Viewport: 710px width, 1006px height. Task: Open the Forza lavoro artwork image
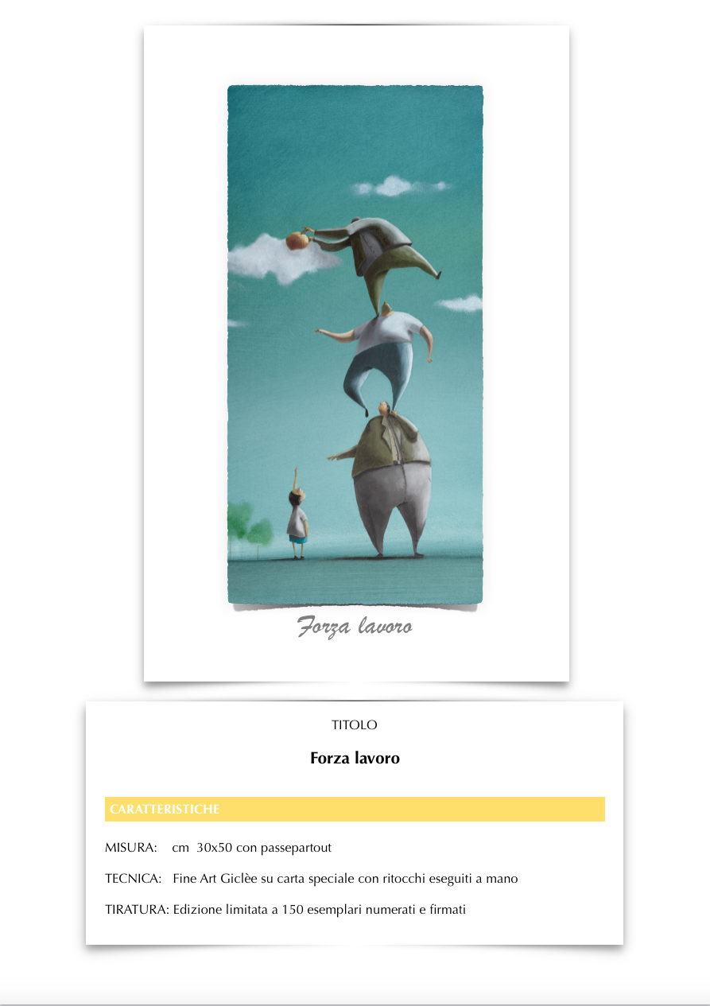pyautogui.click(x=355, y=345)
